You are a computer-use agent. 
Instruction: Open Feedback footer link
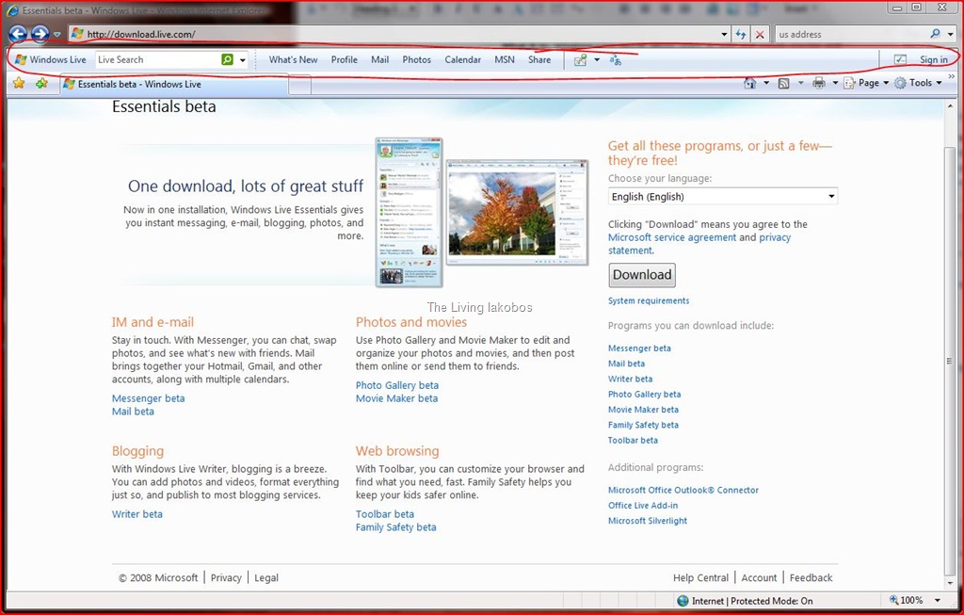[x=811, y=577]
